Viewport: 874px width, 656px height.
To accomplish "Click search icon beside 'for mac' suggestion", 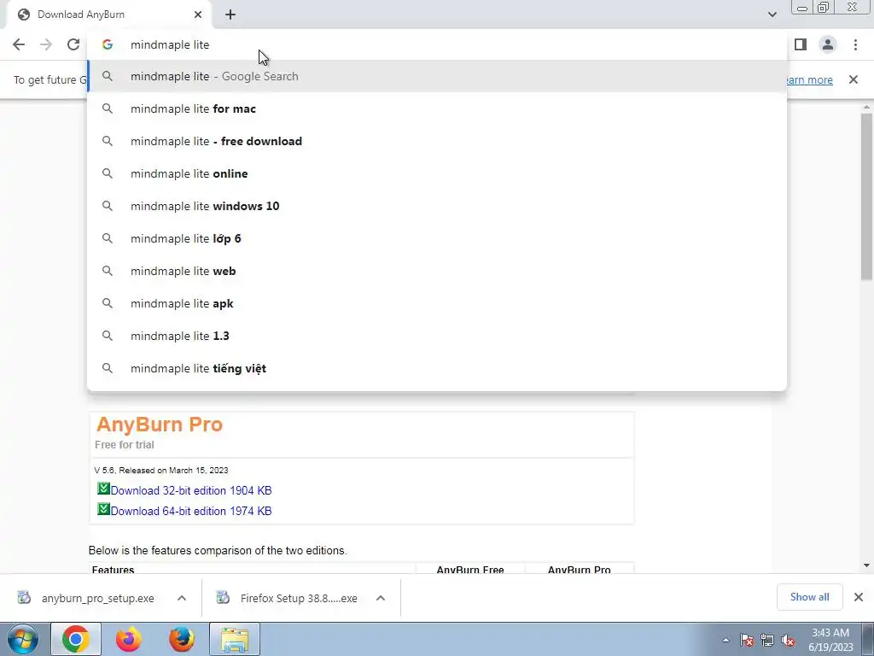I will click(x=108, y=108).
